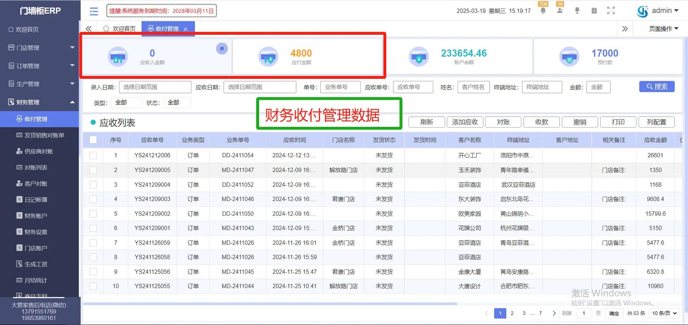688x325 pixels.
Task: Open 供应商对账 in the sidebar
Action: tap(39, 151)
